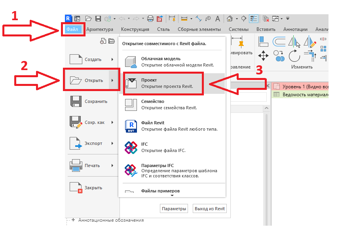Select the Move tool with four arrows

tap(264, 56)
